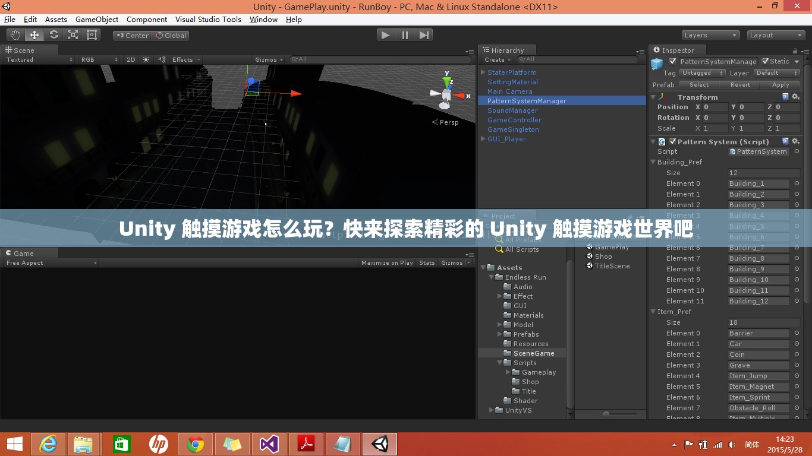This screenshot has width=812, height=456.
Task: Open the Tag dropdown showing Untagged
Action: pyautogui.click(x=702, y=73)
